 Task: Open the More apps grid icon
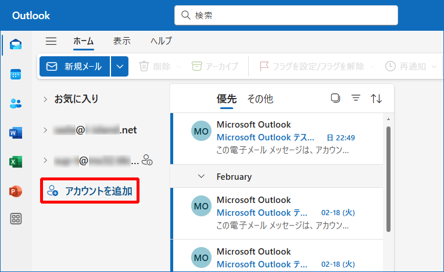[x=16, y=219]
